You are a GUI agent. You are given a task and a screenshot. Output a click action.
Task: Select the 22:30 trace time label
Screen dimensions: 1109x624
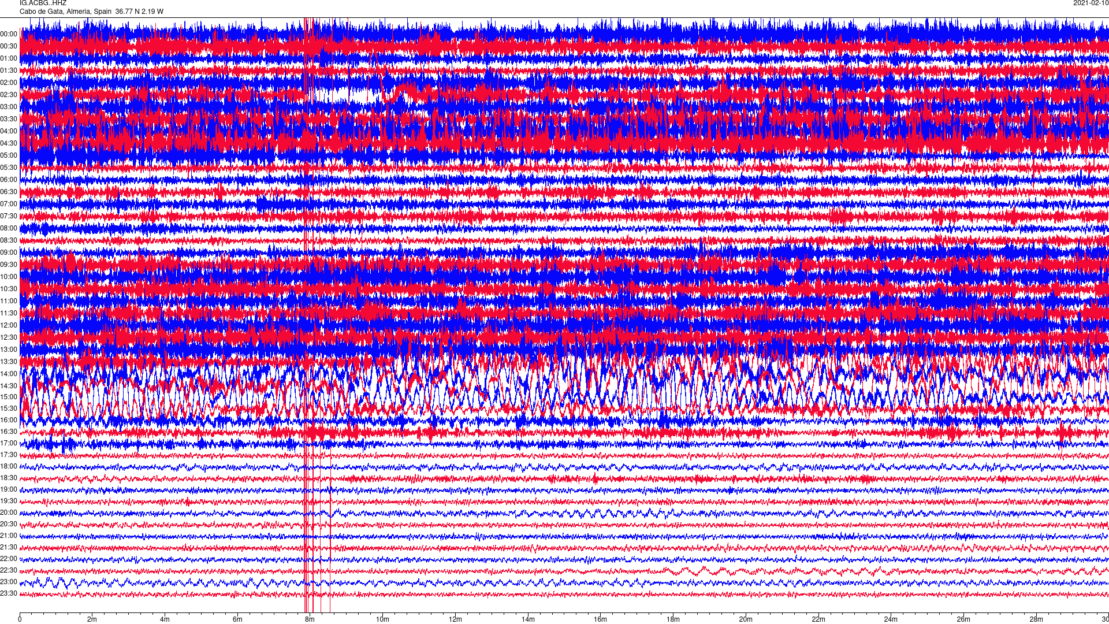(x=9, y=570)
